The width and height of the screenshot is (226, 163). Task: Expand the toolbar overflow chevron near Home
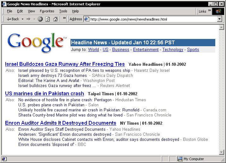(64, 18)
